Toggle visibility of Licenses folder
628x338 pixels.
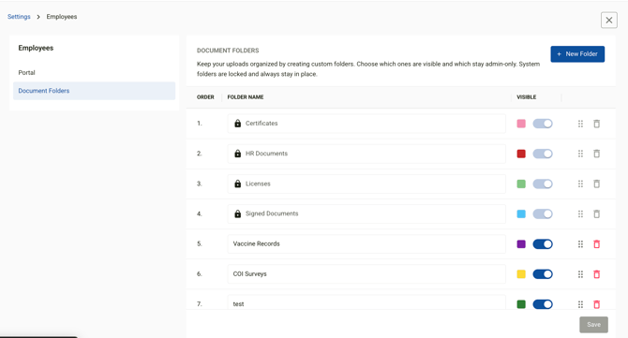(543, 184)
